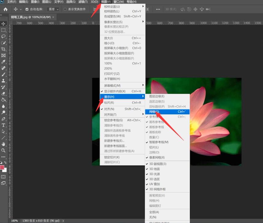Toggle 像素网格(X) in submenu
The image size is (263, 223).
click(x=167, y=157)
